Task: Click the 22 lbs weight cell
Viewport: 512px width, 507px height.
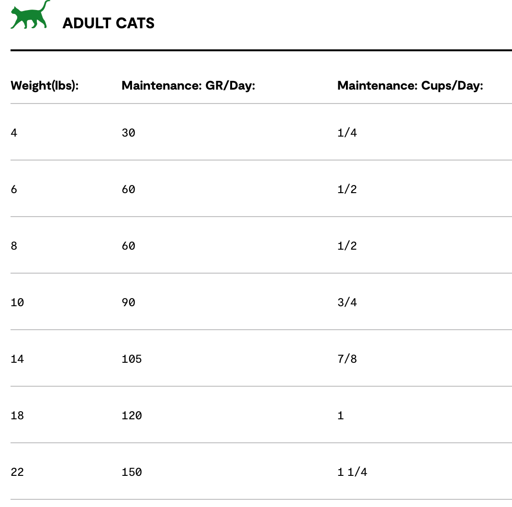Action: pyautogui.click(x=17, y=472)
